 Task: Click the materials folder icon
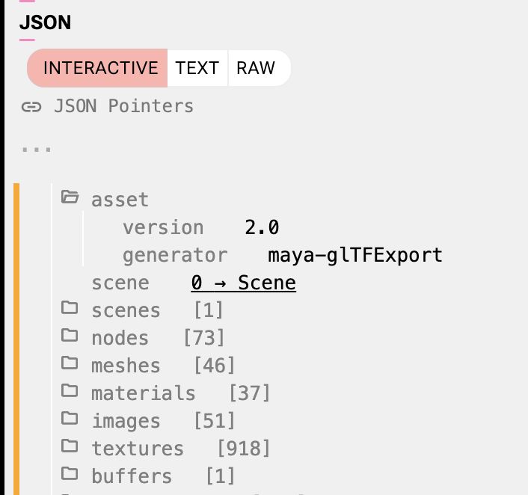pyautogui.click(x=70, y=390)
